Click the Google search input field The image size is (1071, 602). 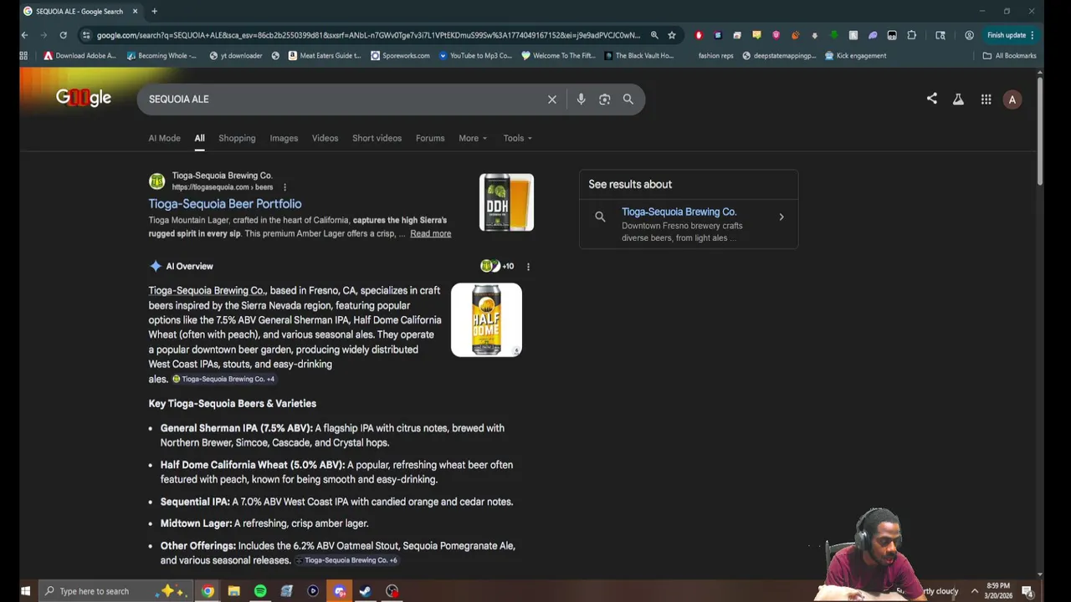point(343,99)
